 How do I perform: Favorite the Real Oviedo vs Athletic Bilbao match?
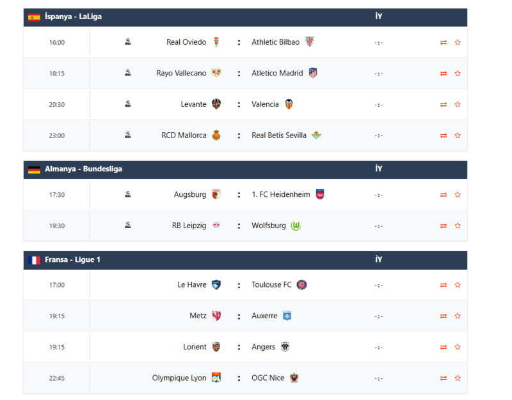pos(458,43)
